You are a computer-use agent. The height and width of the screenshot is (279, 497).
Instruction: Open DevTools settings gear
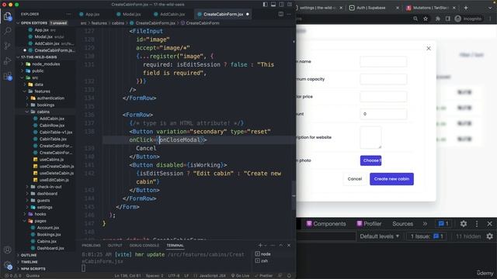464,224
